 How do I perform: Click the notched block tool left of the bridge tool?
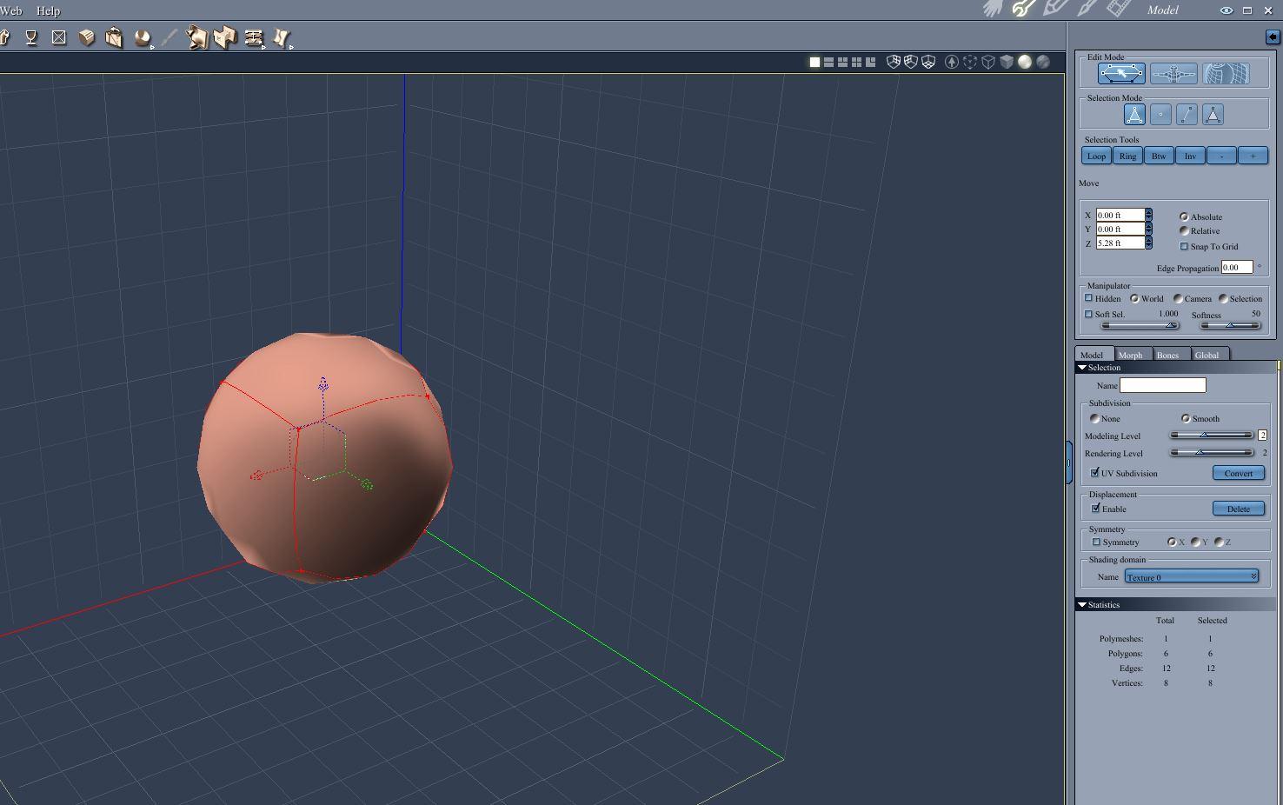click(225, 37)
